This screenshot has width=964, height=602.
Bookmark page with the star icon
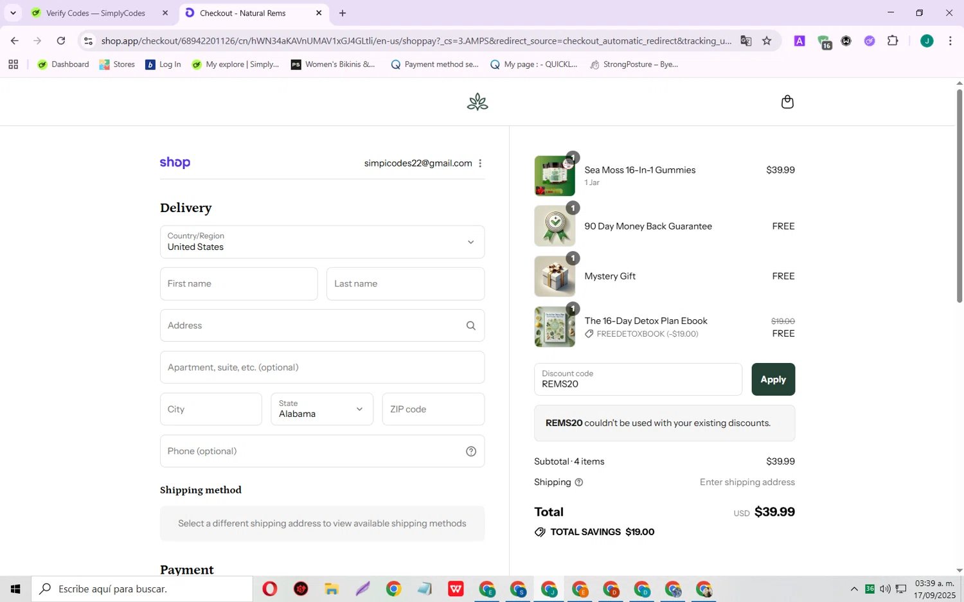767,41
